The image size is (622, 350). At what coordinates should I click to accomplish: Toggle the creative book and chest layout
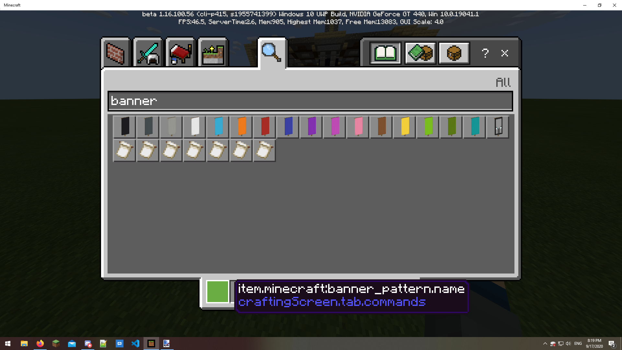420,53
